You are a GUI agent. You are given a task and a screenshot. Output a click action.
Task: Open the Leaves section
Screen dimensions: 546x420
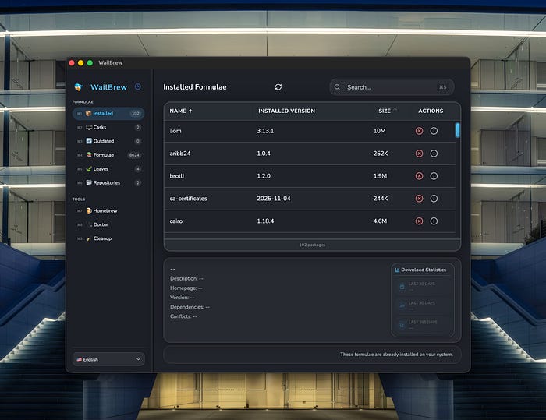click(108, 169)
